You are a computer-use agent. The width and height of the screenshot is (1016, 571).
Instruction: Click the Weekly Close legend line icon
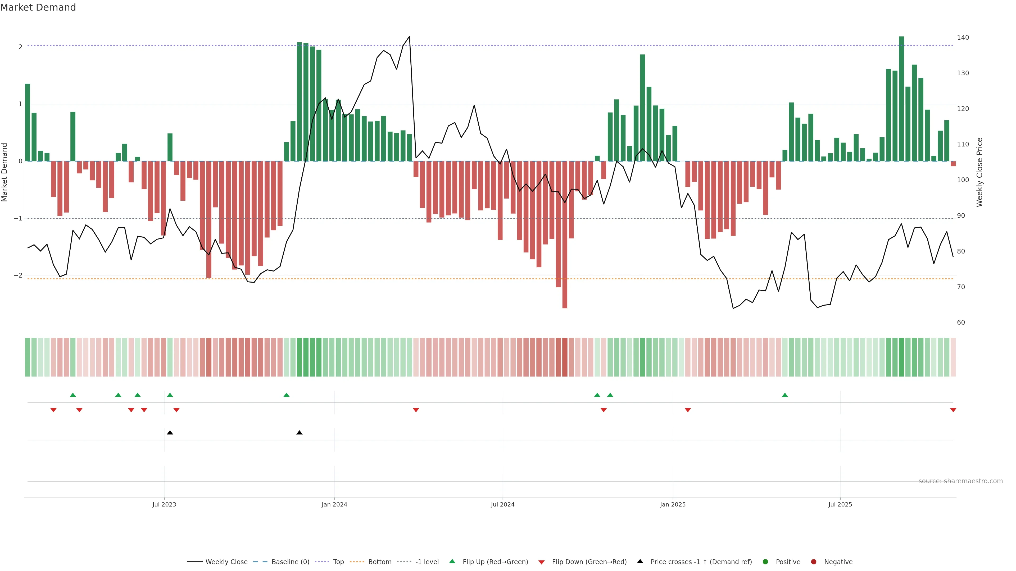(x=195, y=562)
